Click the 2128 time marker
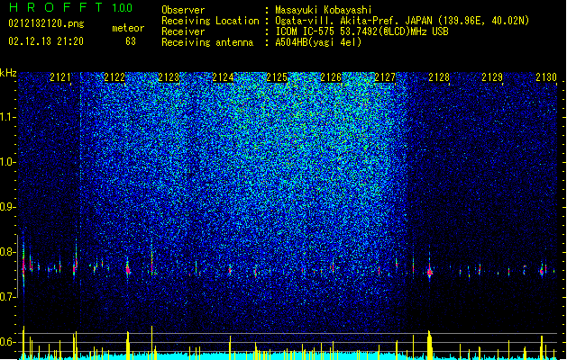The height and width of the screenshot is (360, 567). pyautogui.click(x=439, y=77)
